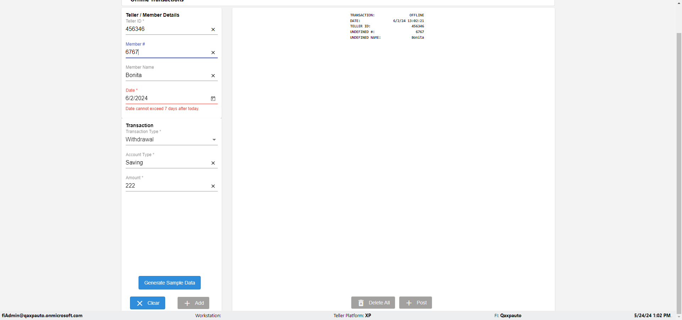Viewport: 682px width, 320px height.
Task: Clear the Member Name field with its X icon
Action: (x=213, y=76)
